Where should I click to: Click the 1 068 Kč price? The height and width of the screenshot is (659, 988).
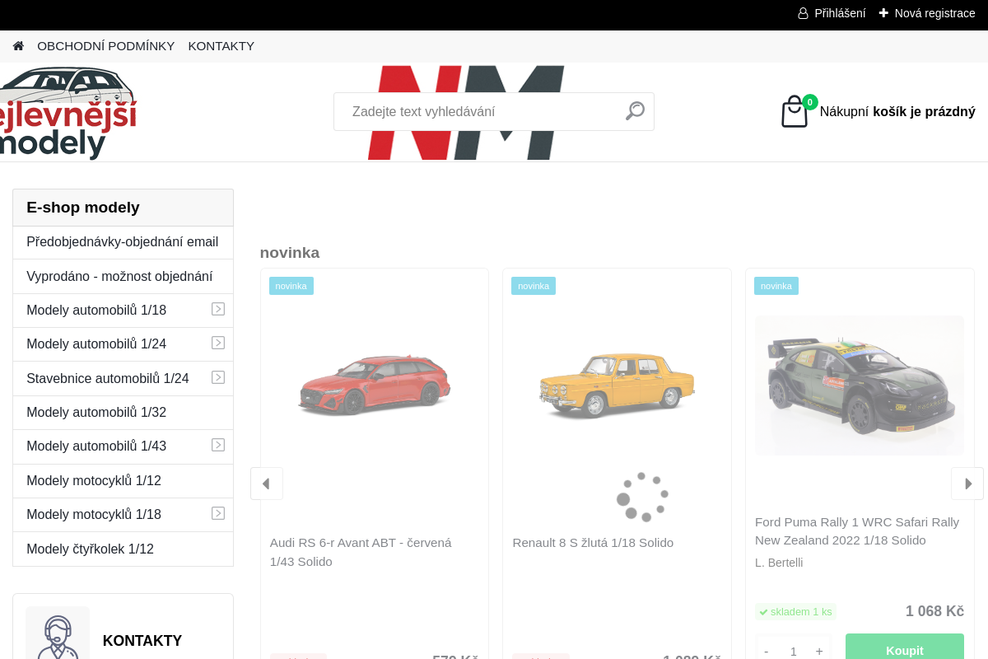[x=934, y=611]
